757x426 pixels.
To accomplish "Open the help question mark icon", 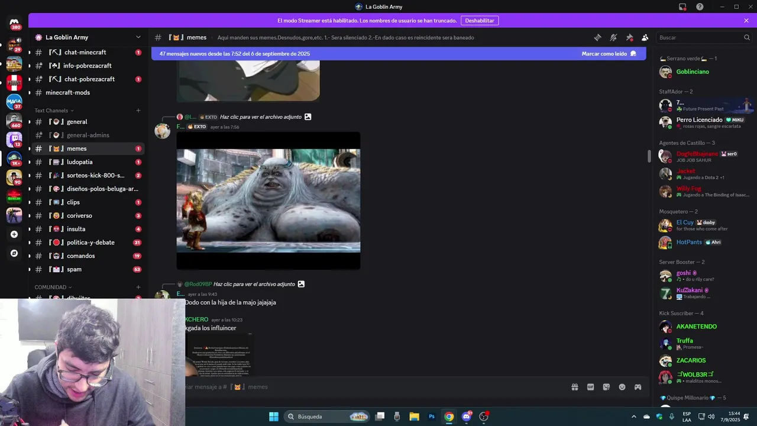I will pyautogui.click(x=700, y=7).
